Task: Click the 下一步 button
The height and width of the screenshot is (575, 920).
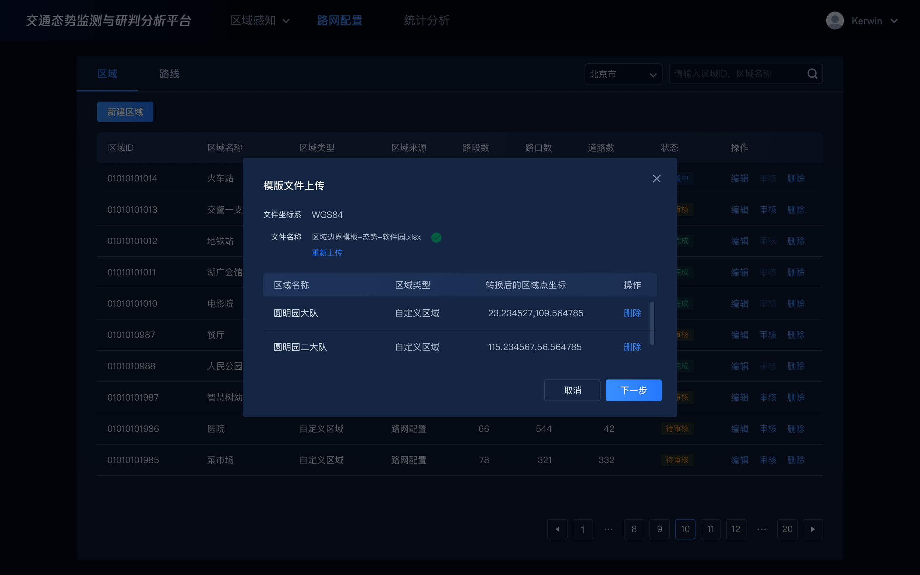Action: click(x=633, y=390)
